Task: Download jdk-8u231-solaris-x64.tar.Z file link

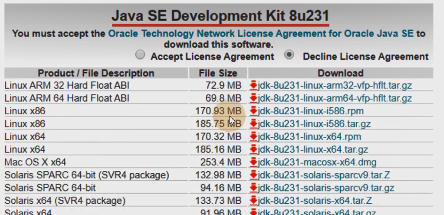Action: (315, 200)
